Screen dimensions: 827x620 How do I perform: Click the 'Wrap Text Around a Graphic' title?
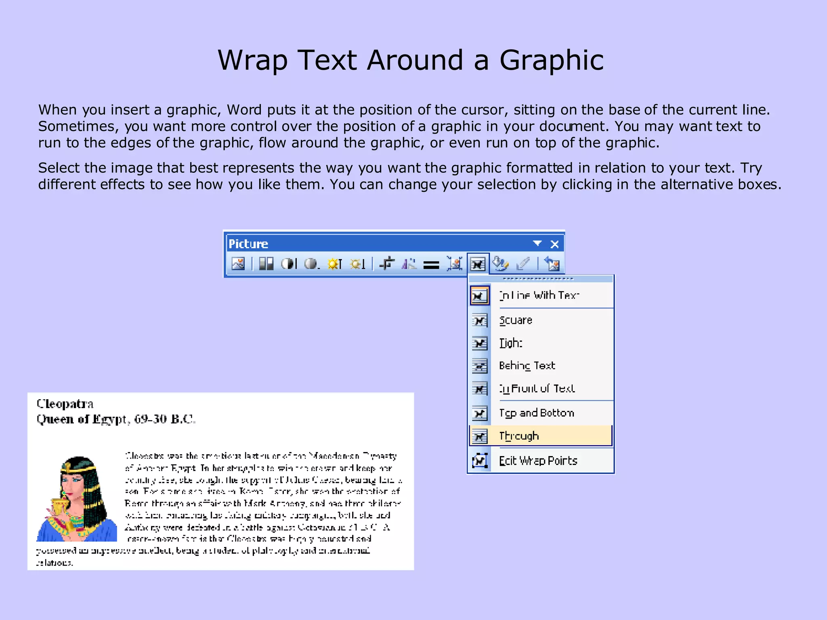411,60
